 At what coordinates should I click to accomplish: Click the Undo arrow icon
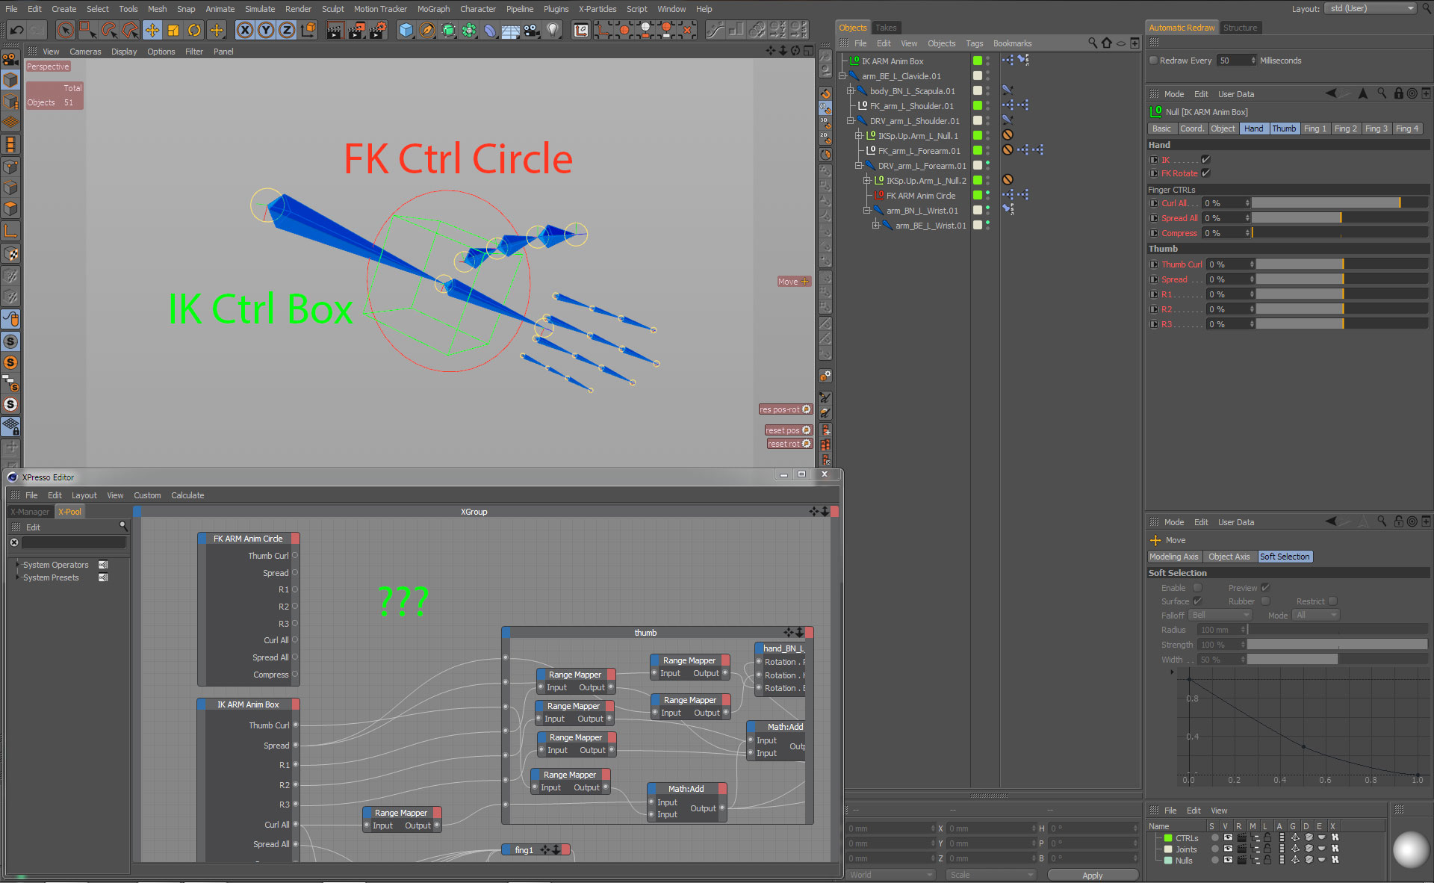click(x=16, y=30)
